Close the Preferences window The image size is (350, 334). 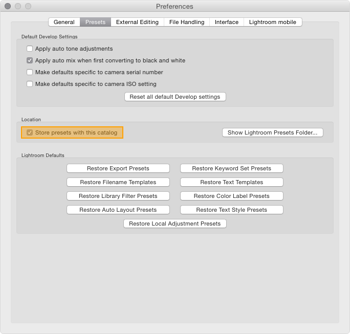(8, 6)
